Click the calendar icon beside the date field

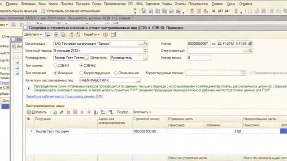point(250,43)
